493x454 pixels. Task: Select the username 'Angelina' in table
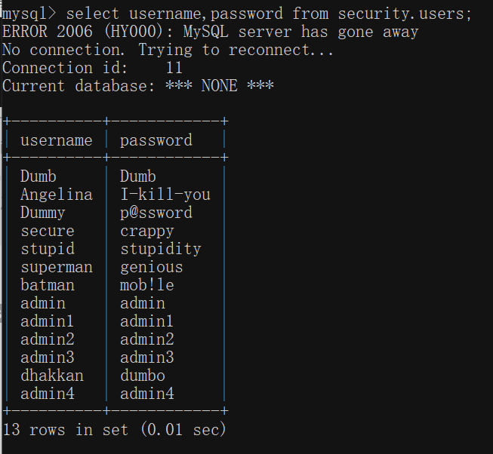point(57,195)
